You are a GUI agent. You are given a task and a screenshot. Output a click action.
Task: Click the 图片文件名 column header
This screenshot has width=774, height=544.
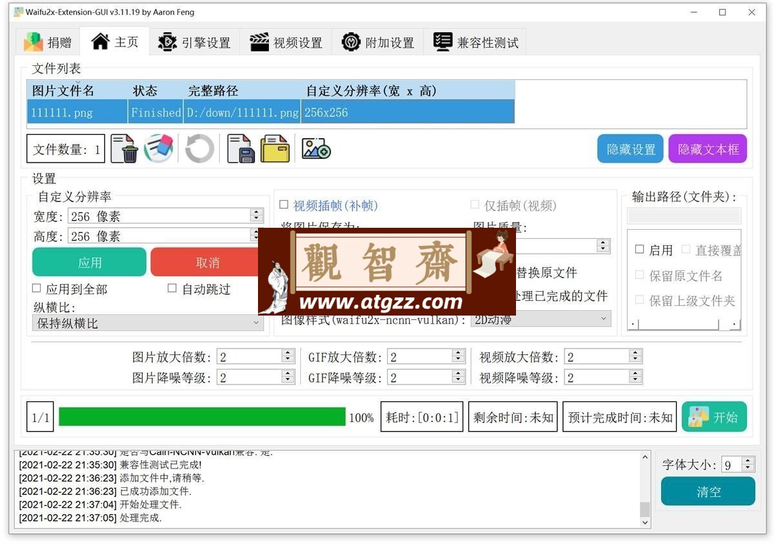77,90
